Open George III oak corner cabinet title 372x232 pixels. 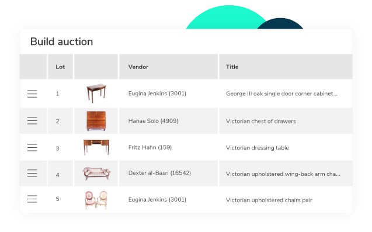[x=281, y=94]
